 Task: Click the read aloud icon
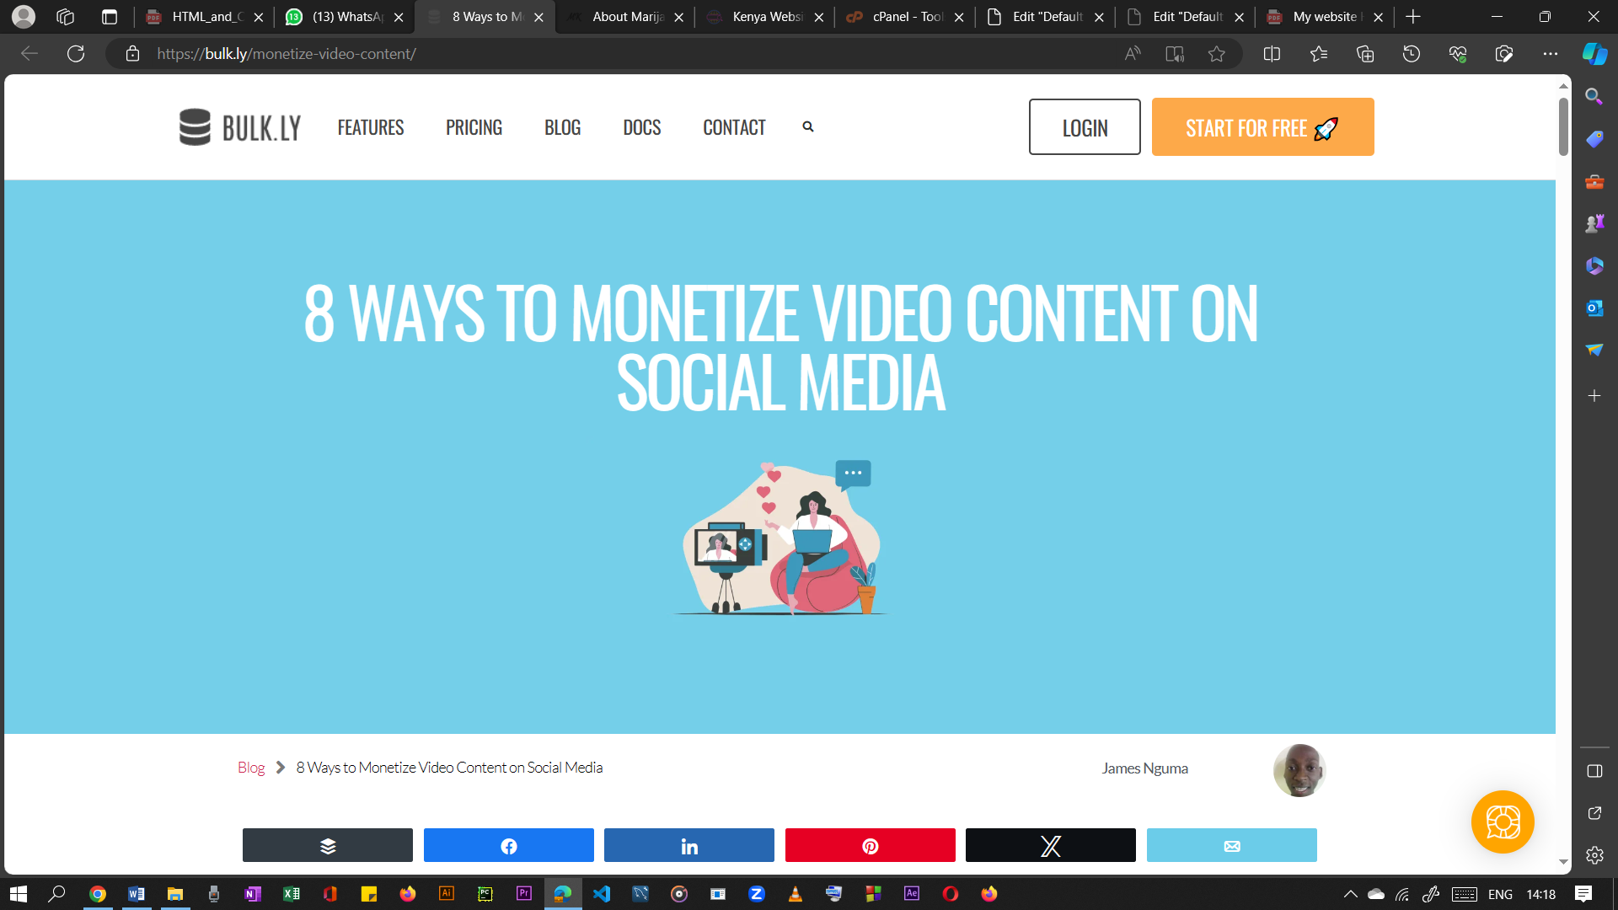1133,54
